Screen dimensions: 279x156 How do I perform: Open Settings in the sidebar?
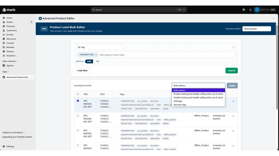point(10,146)
